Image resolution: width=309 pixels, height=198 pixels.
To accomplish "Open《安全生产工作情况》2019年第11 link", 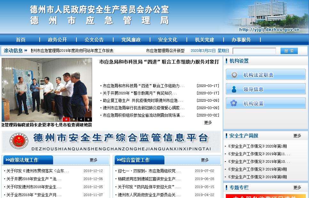I will tap(258, 154).
